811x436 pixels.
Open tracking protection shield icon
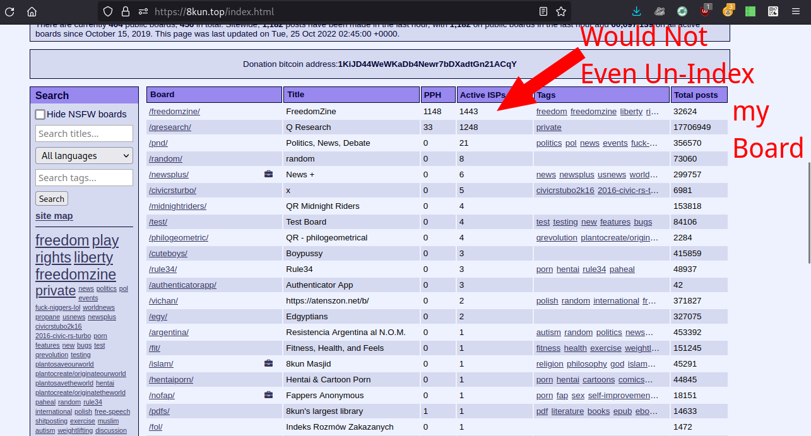[x=107, y=11]
